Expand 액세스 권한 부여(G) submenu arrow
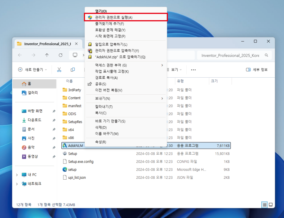 pyautogui.click(x=162, y=65)
